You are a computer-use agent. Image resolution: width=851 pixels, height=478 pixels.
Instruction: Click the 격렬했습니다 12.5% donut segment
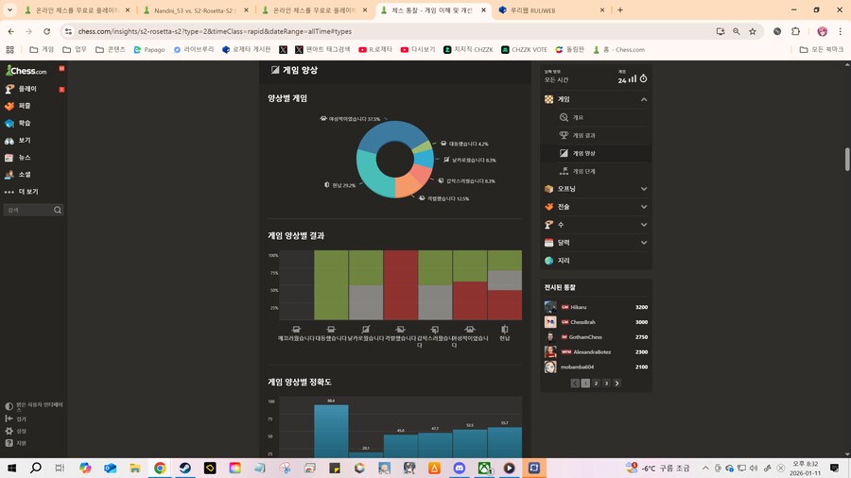tap(406, 186)
